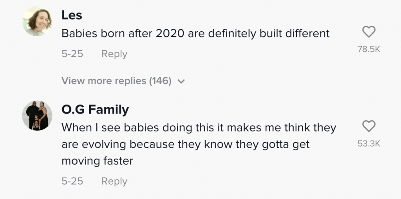
Task: Open the Les username link
Action: click(x=72, y=15)
